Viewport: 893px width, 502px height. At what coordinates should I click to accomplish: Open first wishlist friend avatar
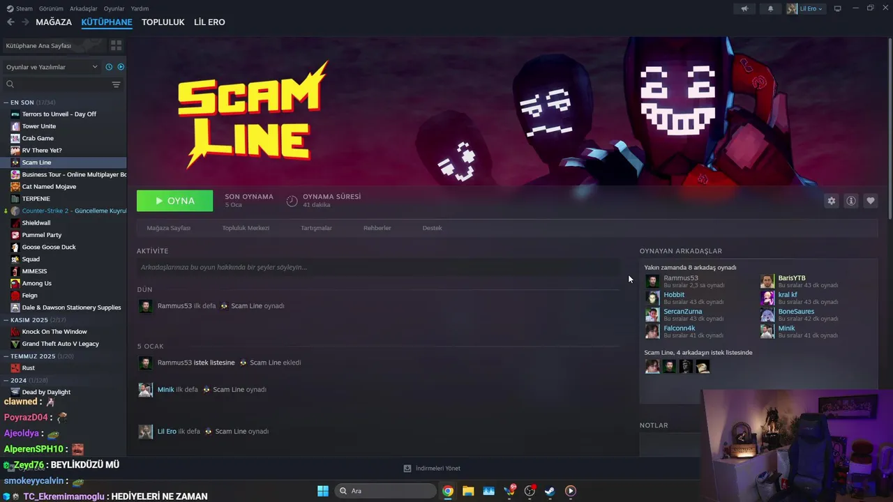[x=652, y=366]
